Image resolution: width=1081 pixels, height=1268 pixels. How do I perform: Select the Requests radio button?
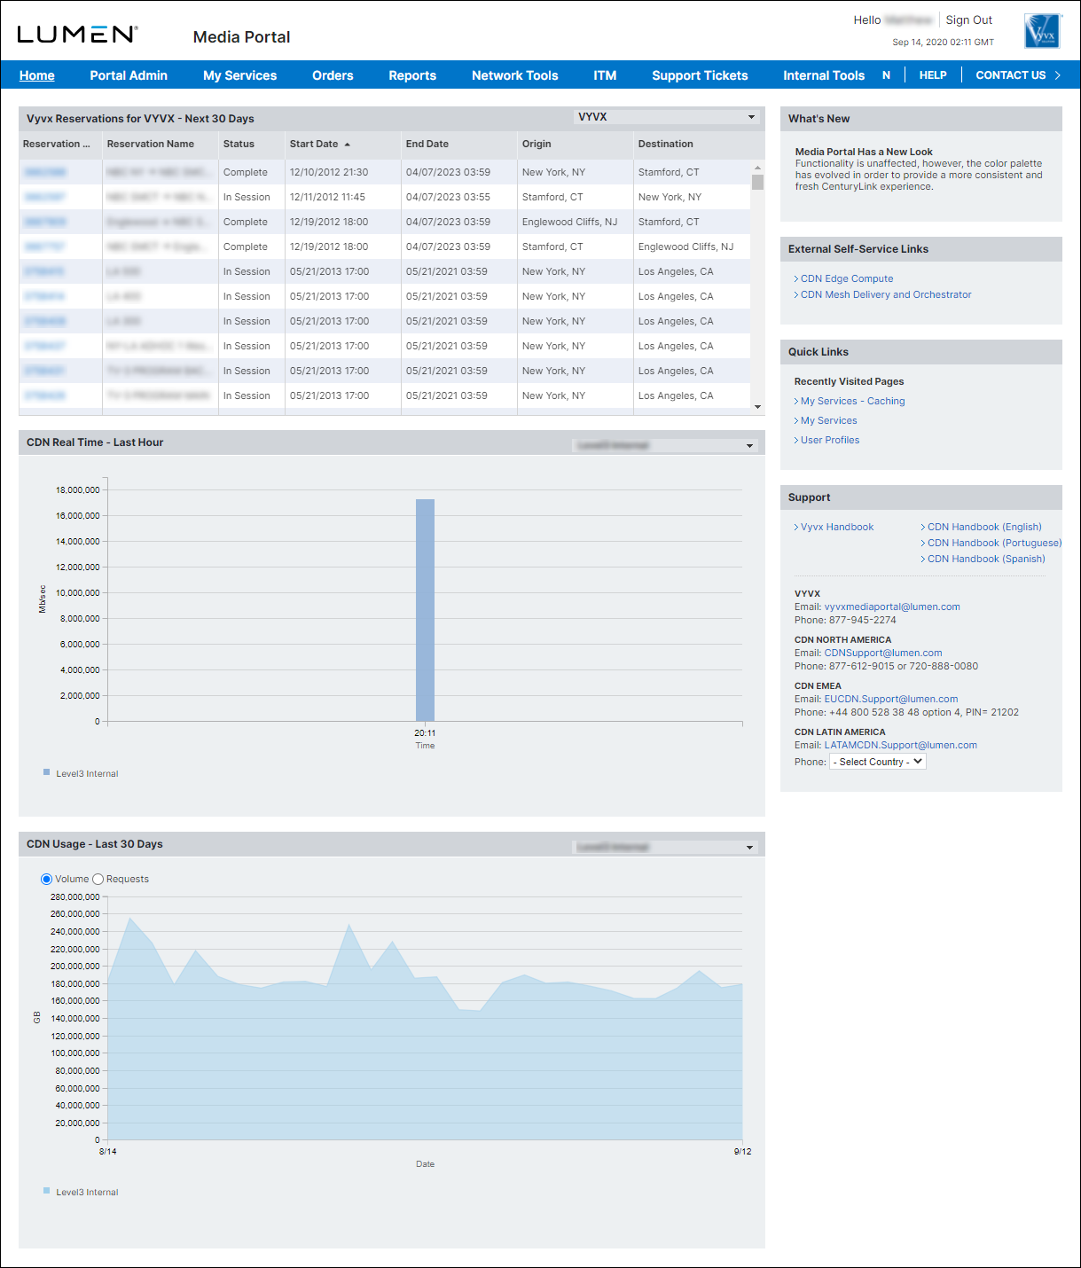[98, 879]
